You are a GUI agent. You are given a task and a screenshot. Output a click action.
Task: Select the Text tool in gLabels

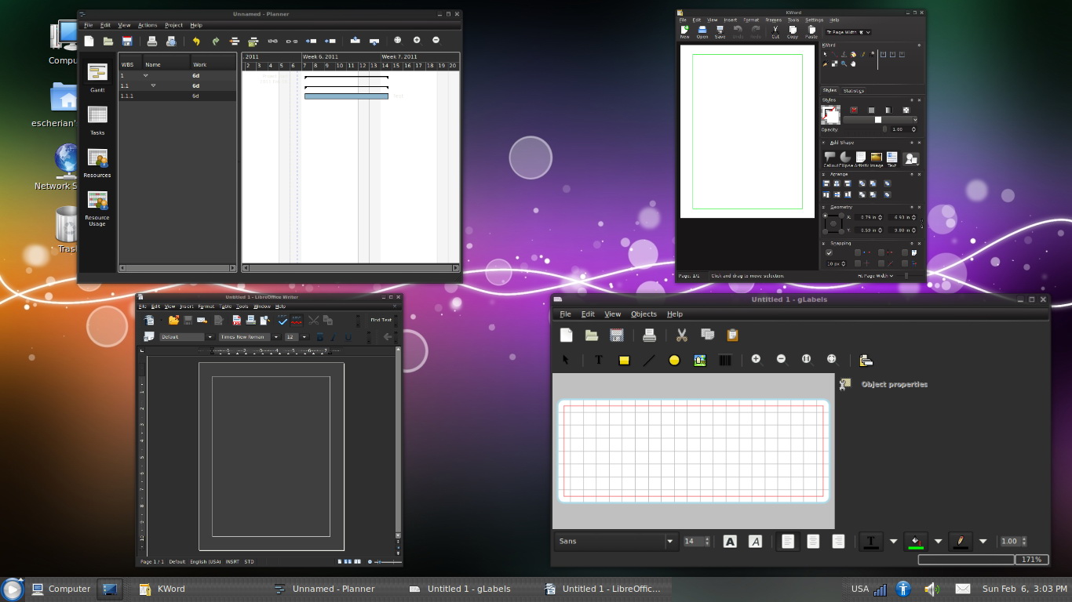click(x=598, y=361)
